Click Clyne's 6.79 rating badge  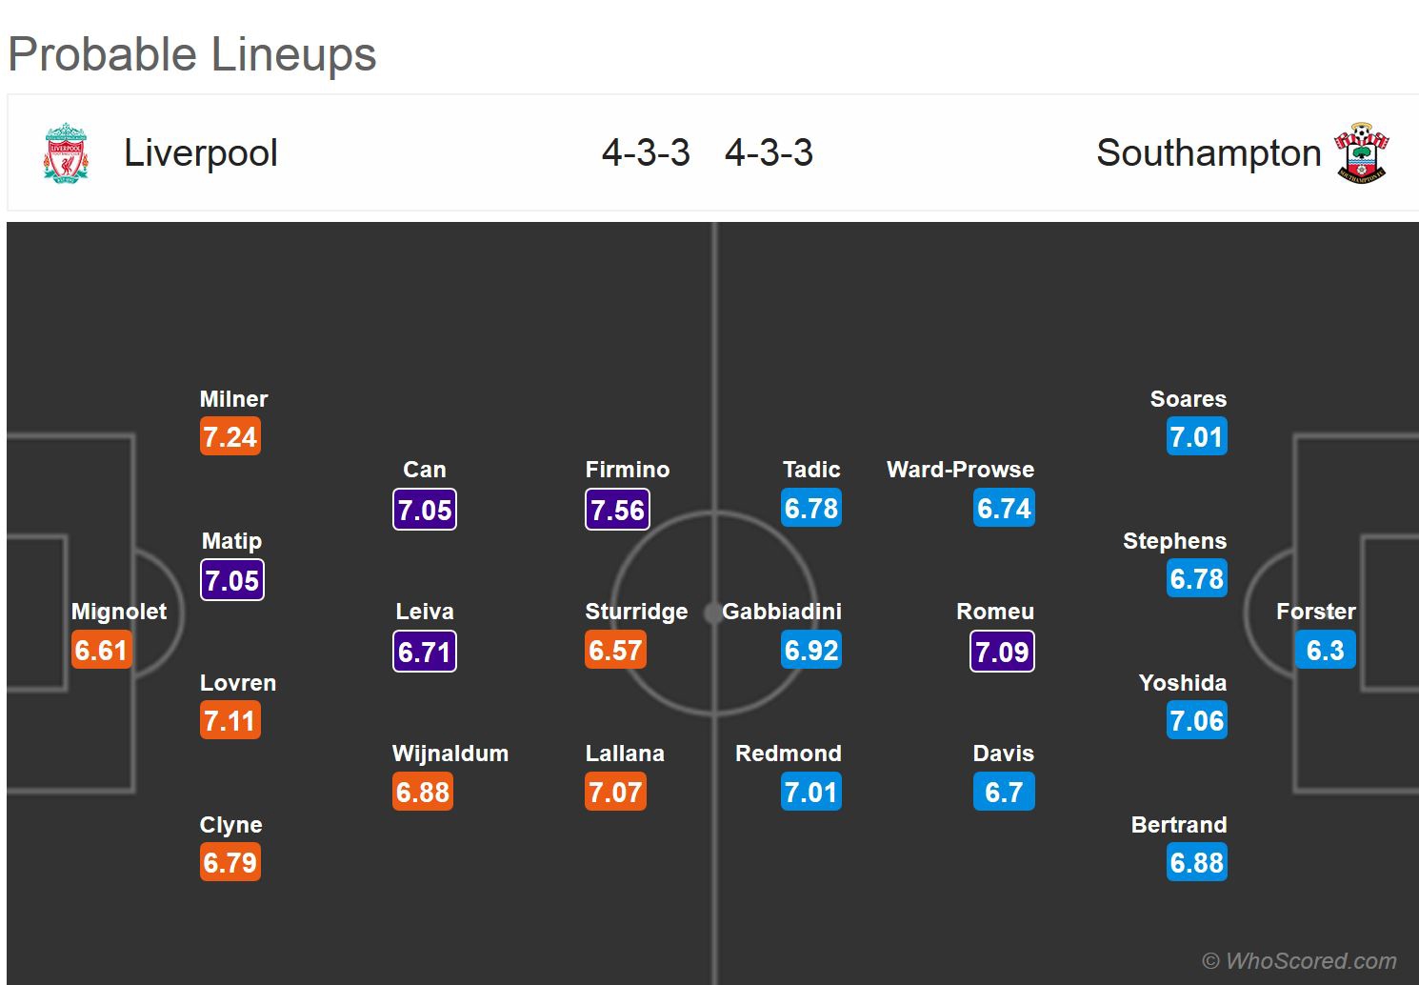click(x=230, y=863)
